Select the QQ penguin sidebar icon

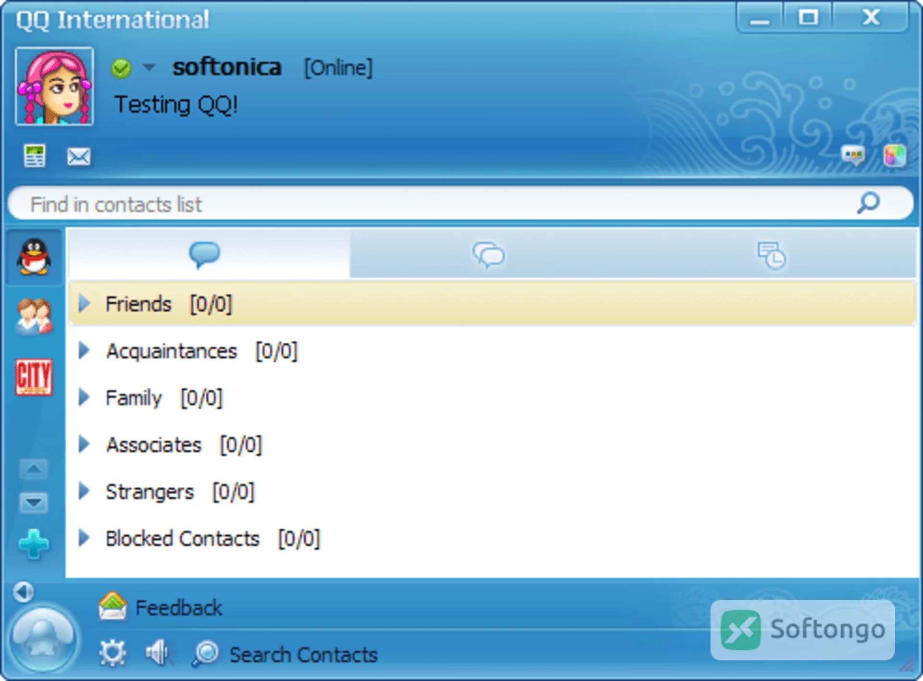point(34,257)
